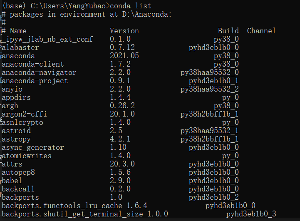The height and width of the screenshot is (221, 300).
Task: Click the 'autopep8' package name
Action: pos(18,172)
